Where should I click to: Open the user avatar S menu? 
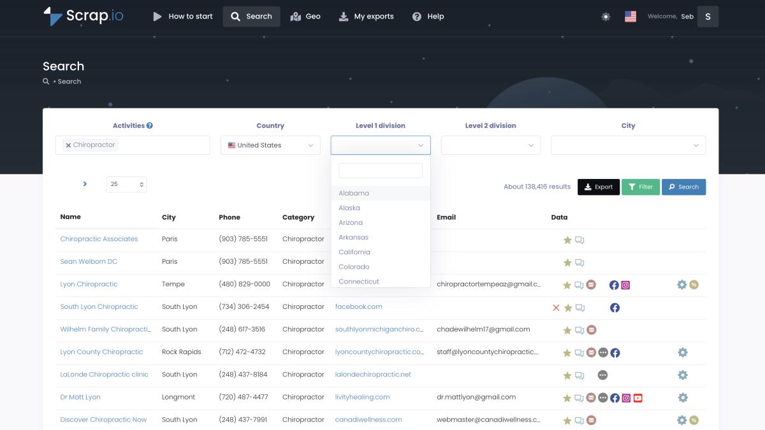[x=708, y=17]
